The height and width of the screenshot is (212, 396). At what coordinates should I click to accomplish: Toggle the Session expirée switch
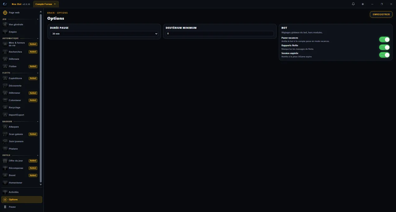click(x=384, y=55)
